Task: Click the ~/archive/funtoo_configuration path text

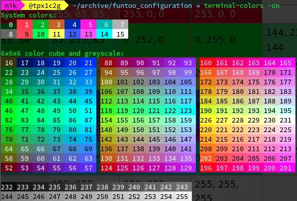Action: 132,6
